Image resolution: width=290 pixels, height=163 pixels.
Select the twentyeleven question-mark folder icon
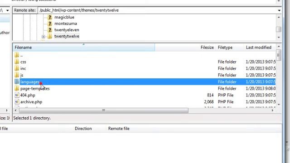click(50, 30)
